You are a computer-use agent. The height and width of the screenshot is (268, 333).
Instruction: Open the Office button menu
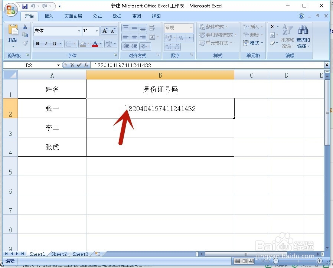click(11, 10)
